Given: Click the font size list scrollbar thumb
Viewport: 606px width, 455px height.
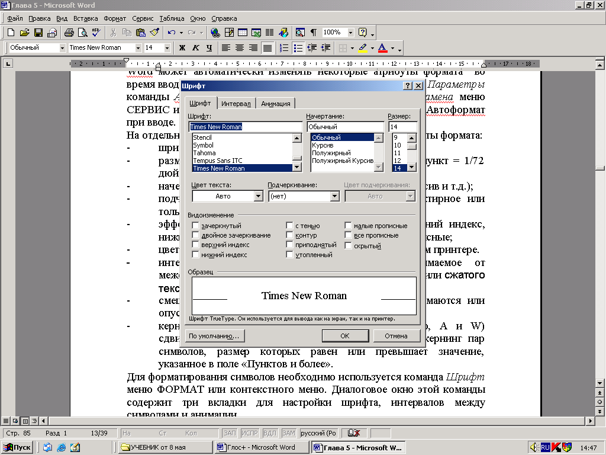Looking at the screenshot, I should 412,147.
